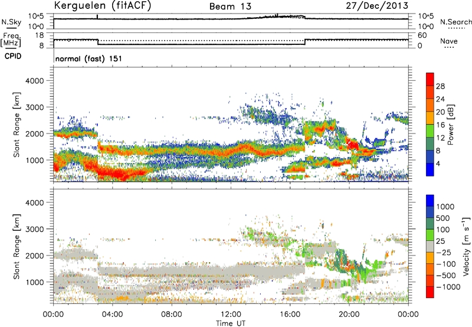The image size is (472, 327).
Task: Click the 08:00 time axis label
Action: point(171,315)
